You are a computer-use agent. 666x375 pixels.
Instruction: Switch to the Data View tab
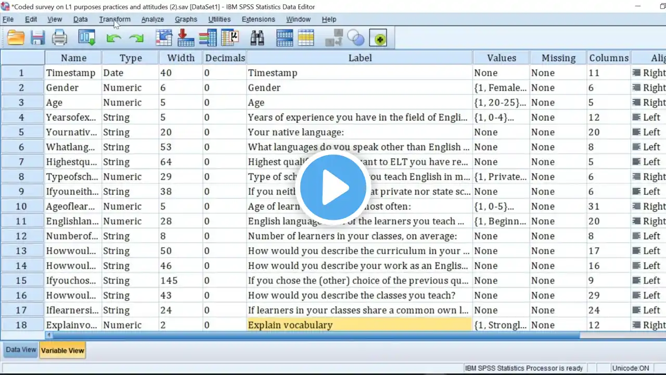pyautogui.click(x=21, y=350)
